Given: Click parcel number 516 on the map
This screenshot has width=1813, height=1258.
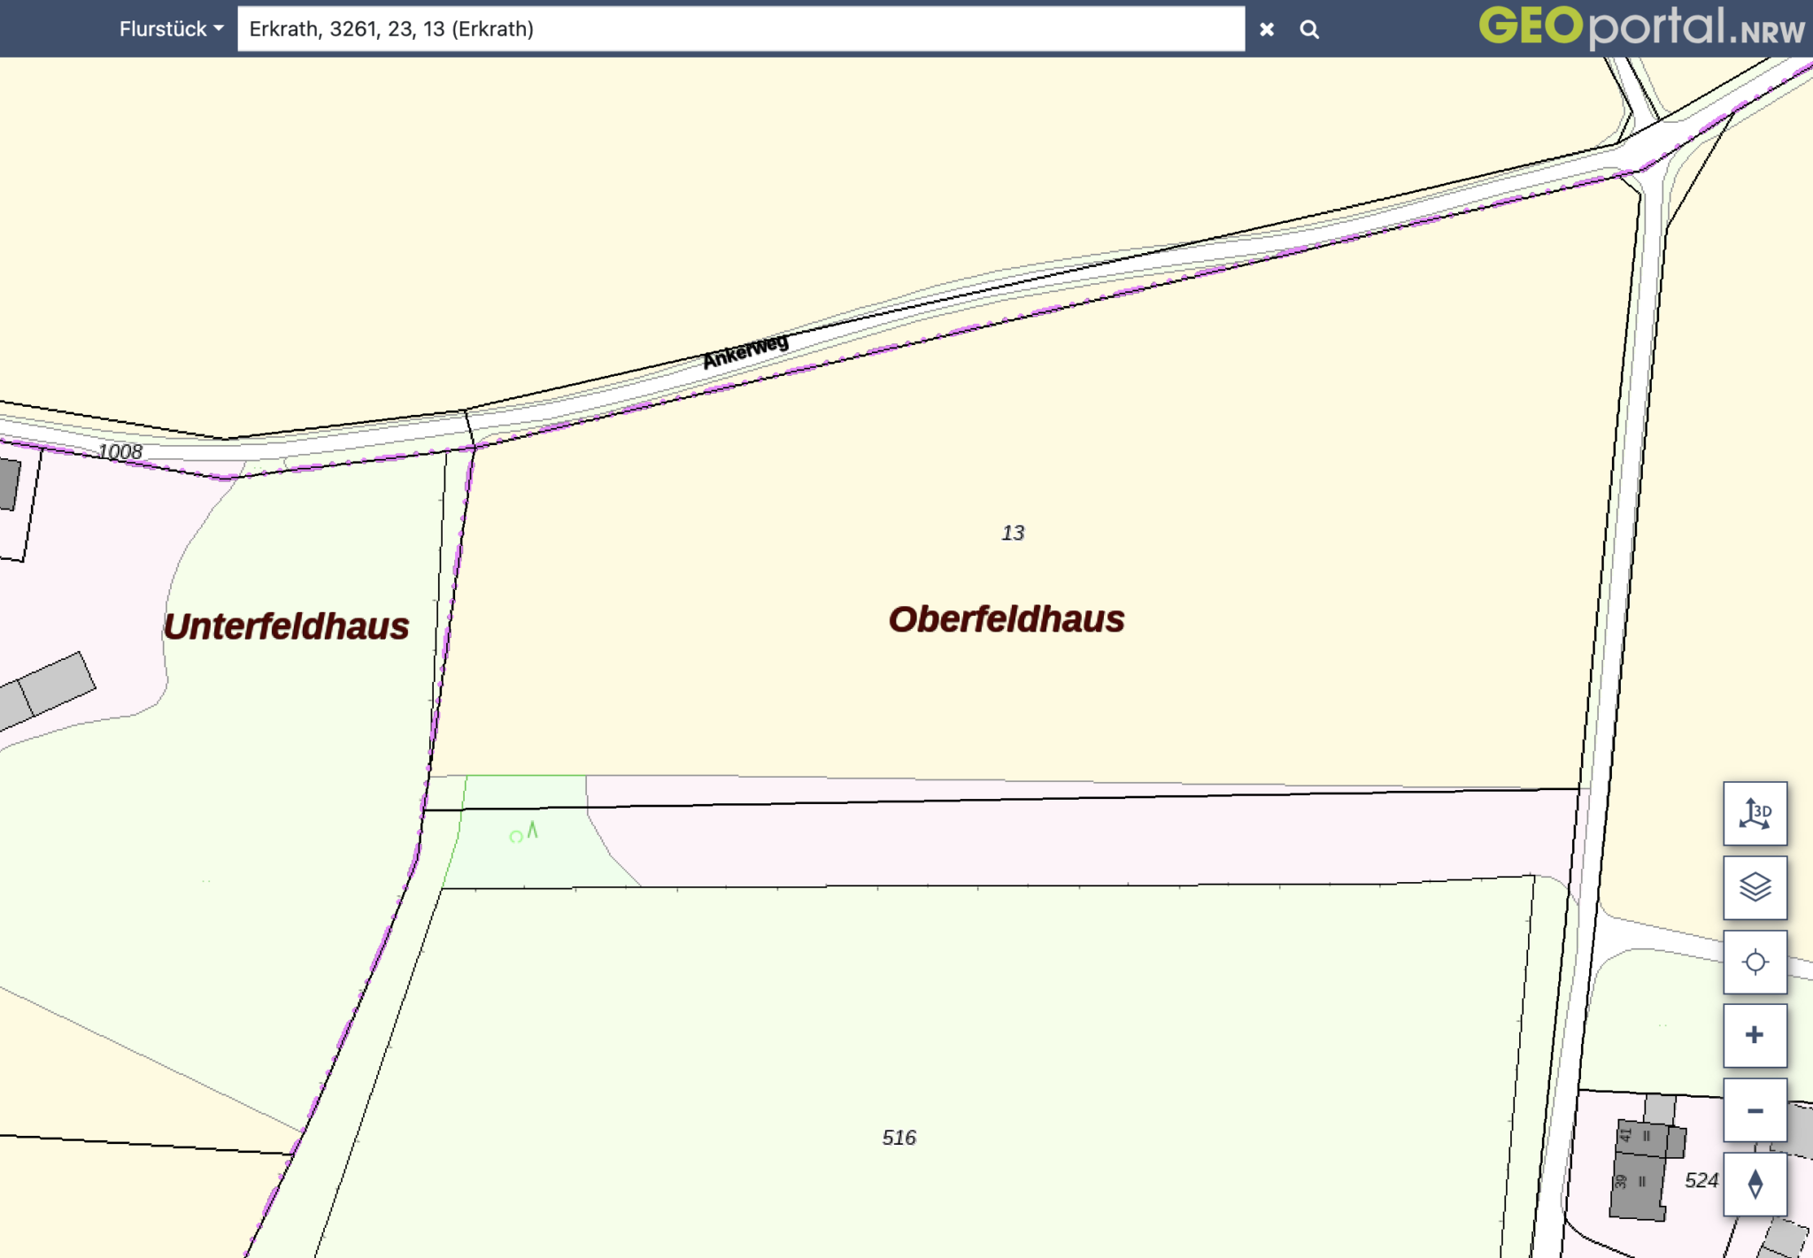Looking at the screenshot, I should tap(899, 1138).
